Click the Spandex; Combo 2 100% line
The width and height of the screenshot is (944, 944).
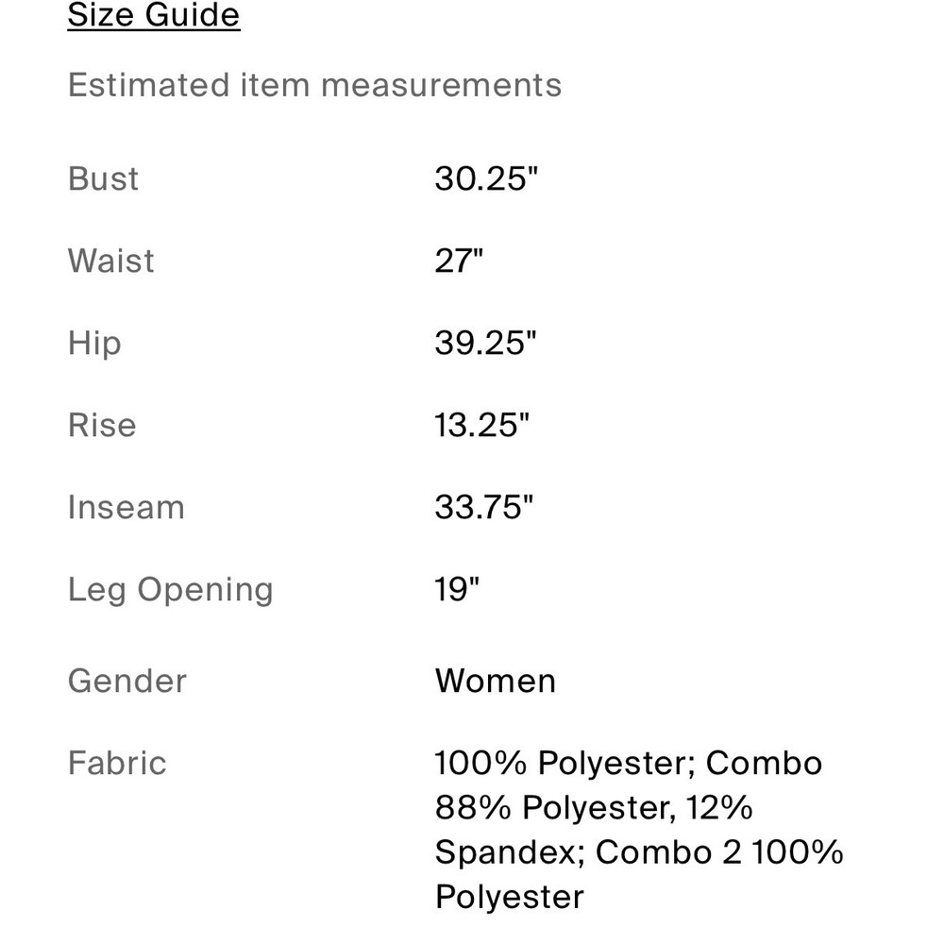click(x=639, y=853)
